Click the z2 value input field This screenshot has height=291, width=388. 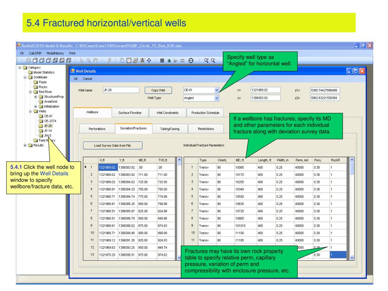(325, 98)
